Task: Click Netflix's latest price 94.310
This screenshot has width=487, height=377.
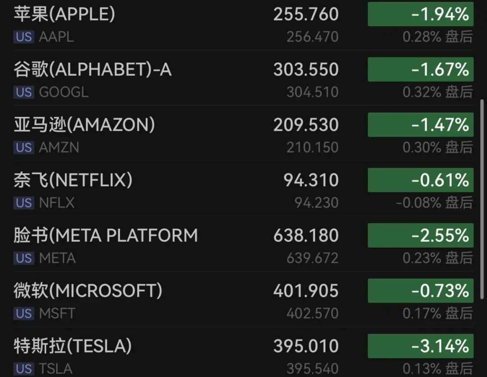Action: point(311,180)
